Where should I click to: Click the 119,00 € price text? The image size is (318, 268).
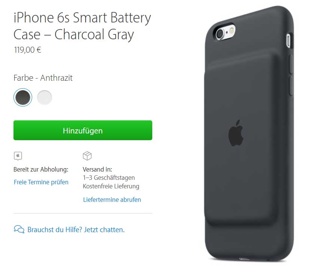click(x=28, y=50)
